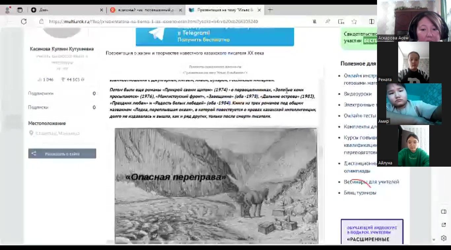This screenshot has height=250, width=451.
Task: Switch to the Yandex search tab
Action: point(146,10)
